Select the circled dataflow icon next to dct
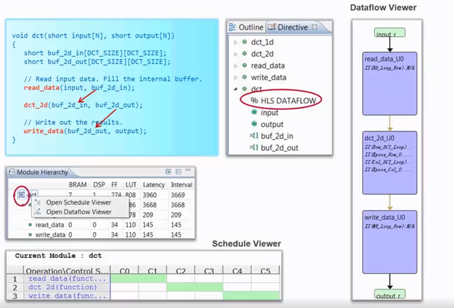Image resolution: width=454 pixels, height=308 pixels. click(21, 195)
